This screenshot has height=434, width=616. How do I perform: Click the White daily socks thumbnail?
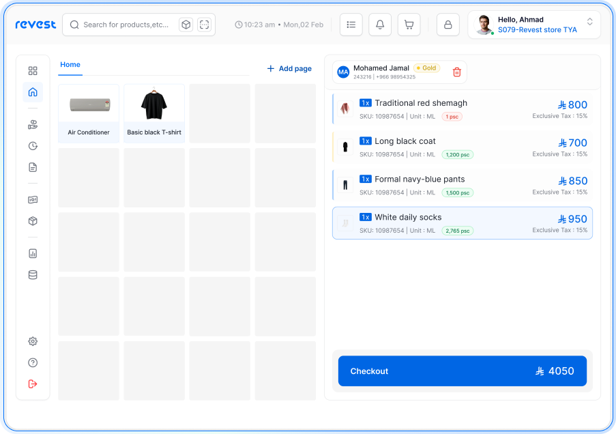[345, 222]
